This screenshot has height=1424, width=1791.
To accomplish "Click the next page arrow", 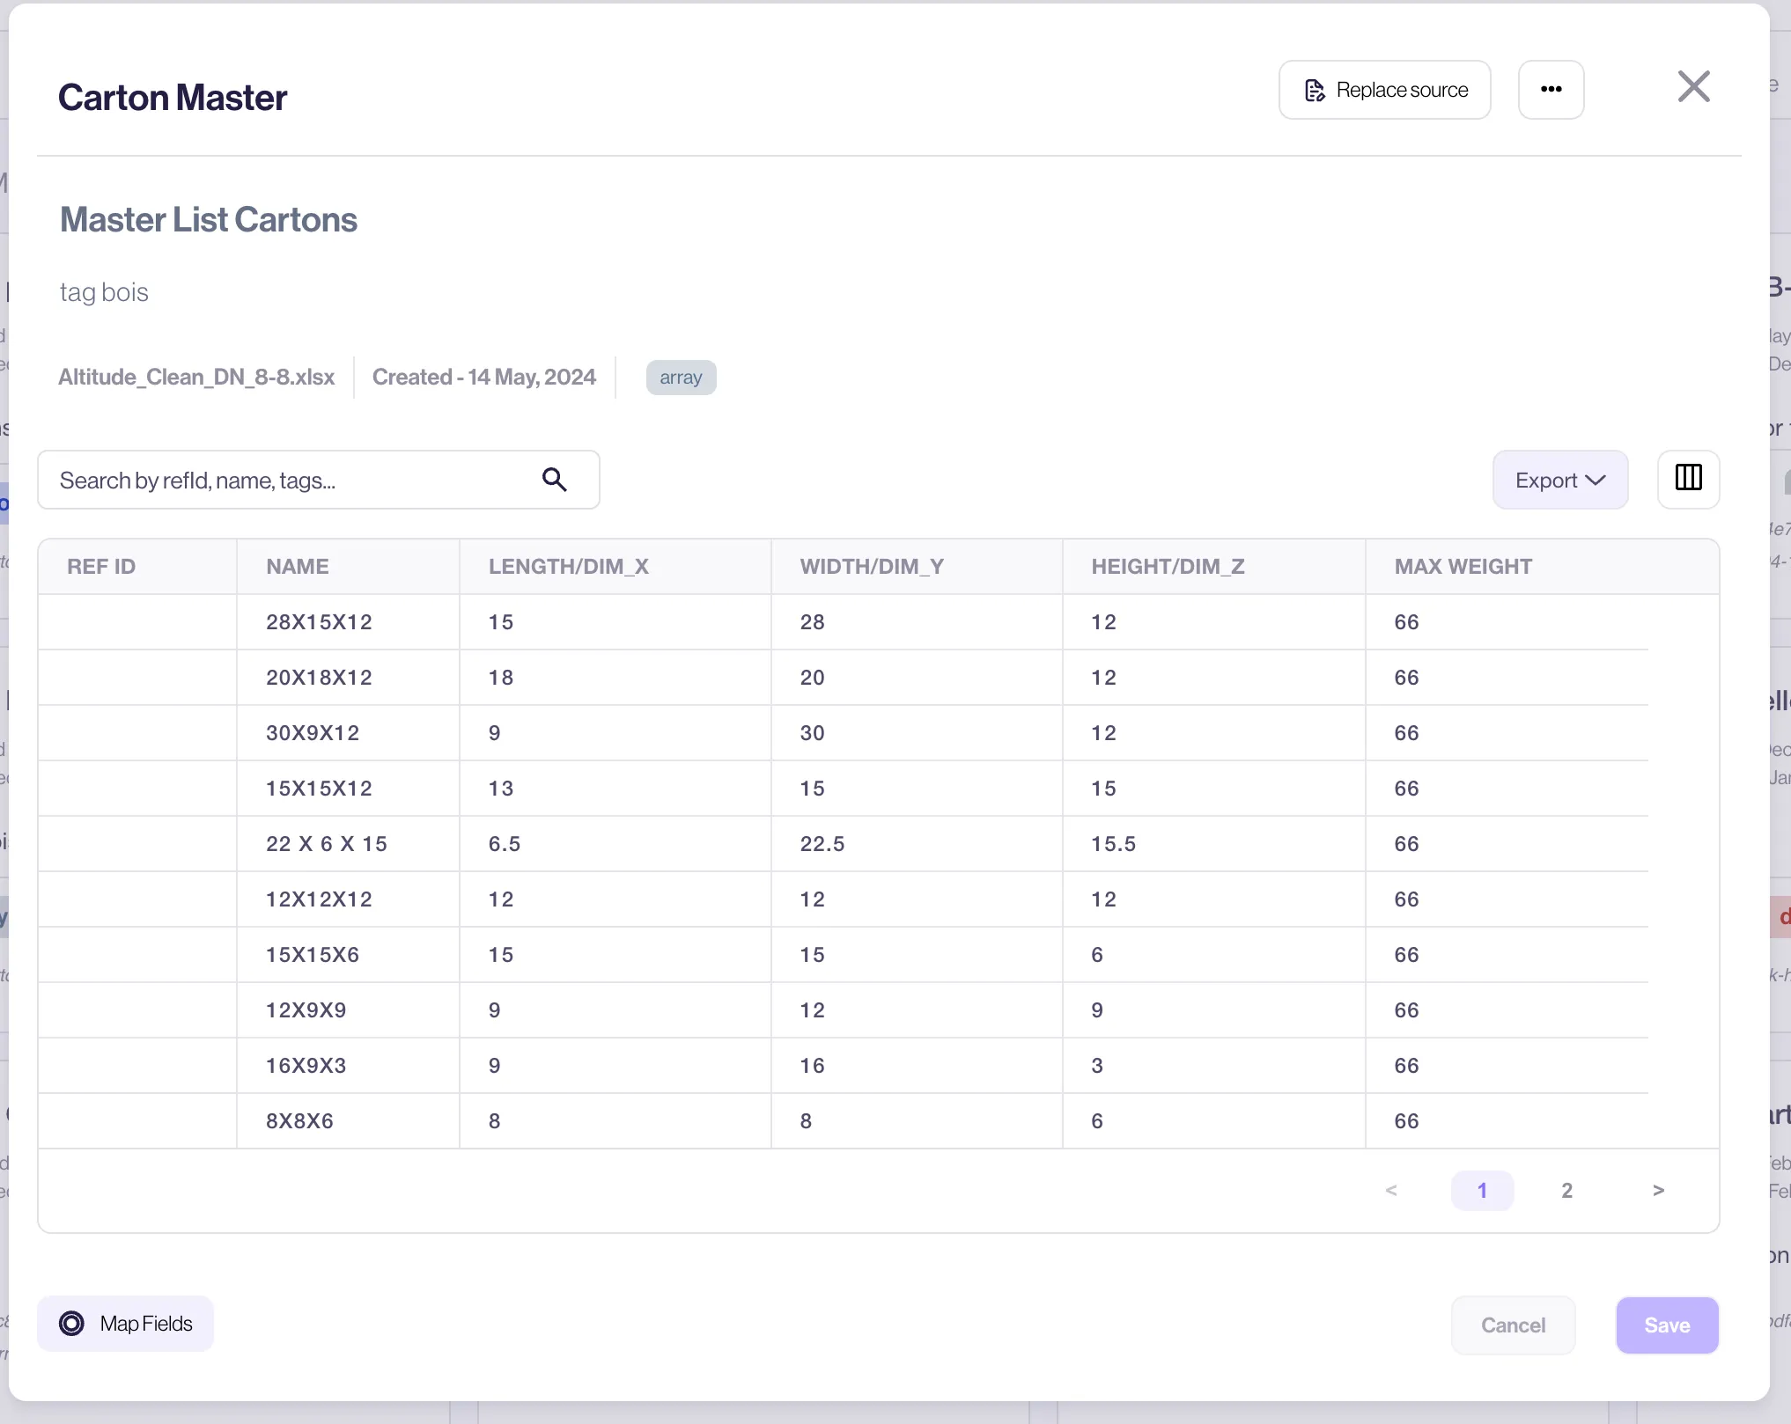I will pos(1658,1190).
